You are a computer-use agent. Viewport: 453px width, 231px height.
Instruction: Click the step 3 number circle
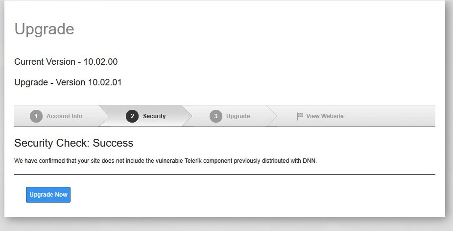point(216,116)
